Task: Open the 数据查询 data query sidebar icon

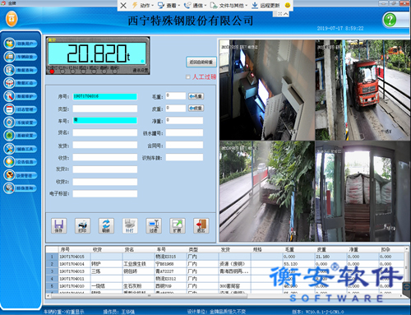Action: tap(10, 70)
